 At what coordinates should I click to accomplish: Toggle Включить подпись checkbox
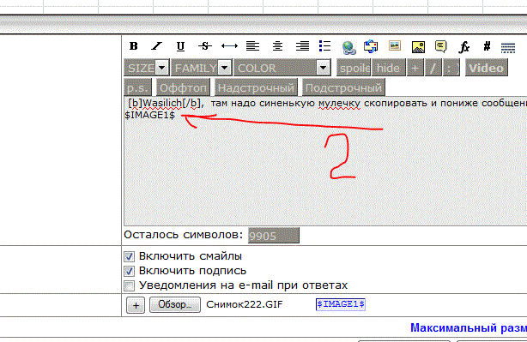pos(129,271)
